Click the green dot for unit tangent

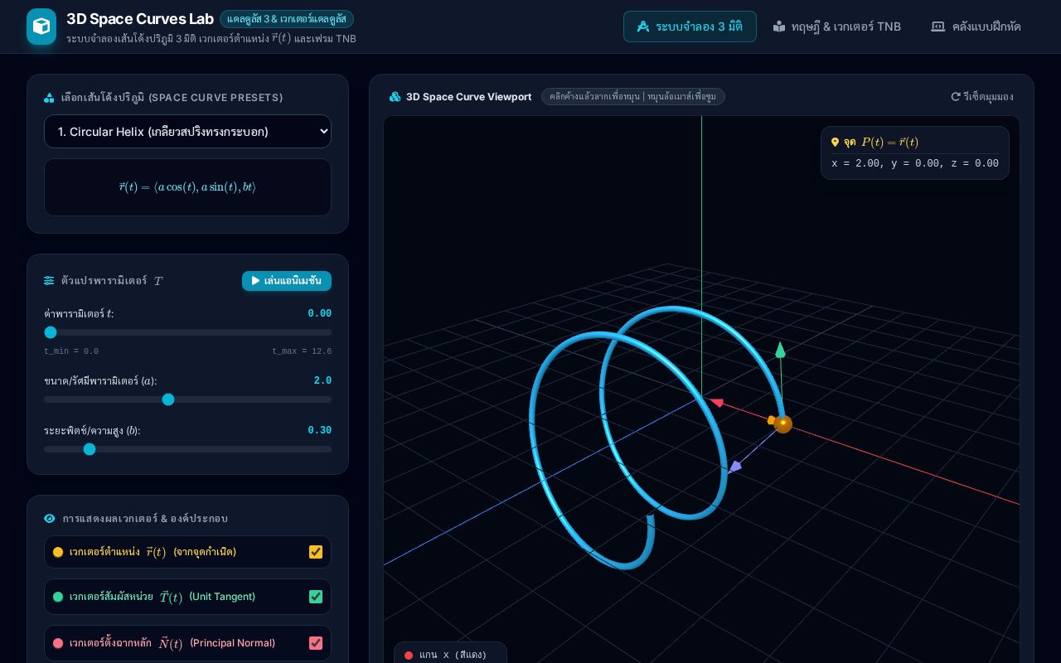point(58,597)
